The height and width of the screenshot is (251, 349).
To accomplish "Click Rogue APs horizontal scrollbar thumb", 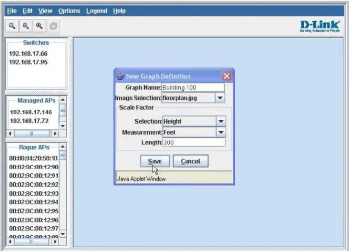I will pyautogui.click(x=31, y=242).
